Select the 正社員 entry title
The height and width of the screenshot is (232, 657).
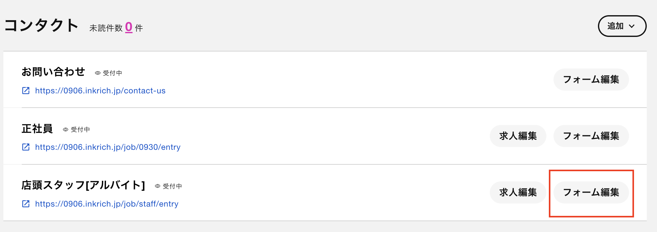coord(37,128)
